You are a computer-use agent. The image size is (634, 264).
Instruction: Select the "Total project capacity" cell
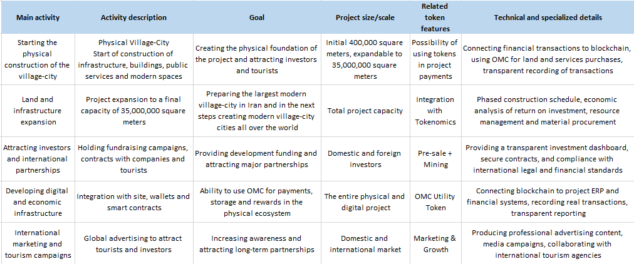coord(365,111)
